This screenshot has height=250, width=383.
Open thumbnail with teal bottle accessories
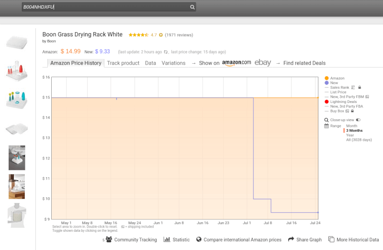tap(17, 100)
